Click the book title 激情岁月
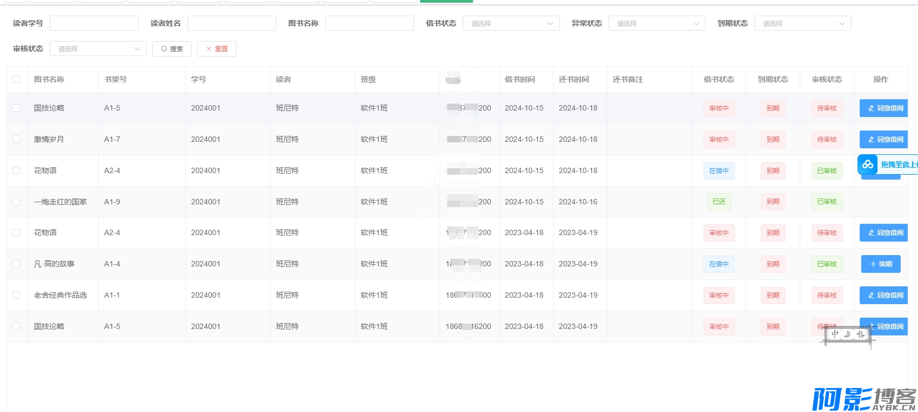918x412 pixels. pos(49,139)
